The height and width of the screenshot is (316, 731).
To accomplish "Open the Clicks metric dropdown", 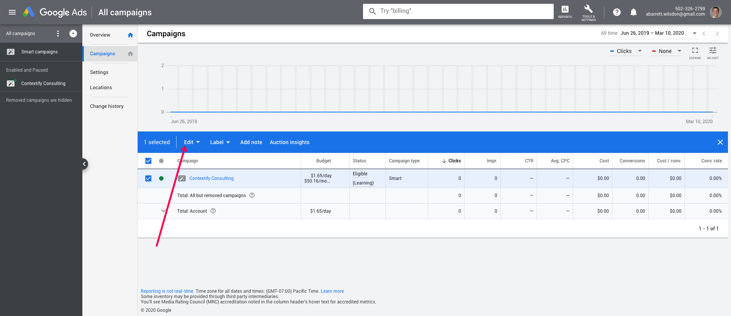I will pos(626,51).
